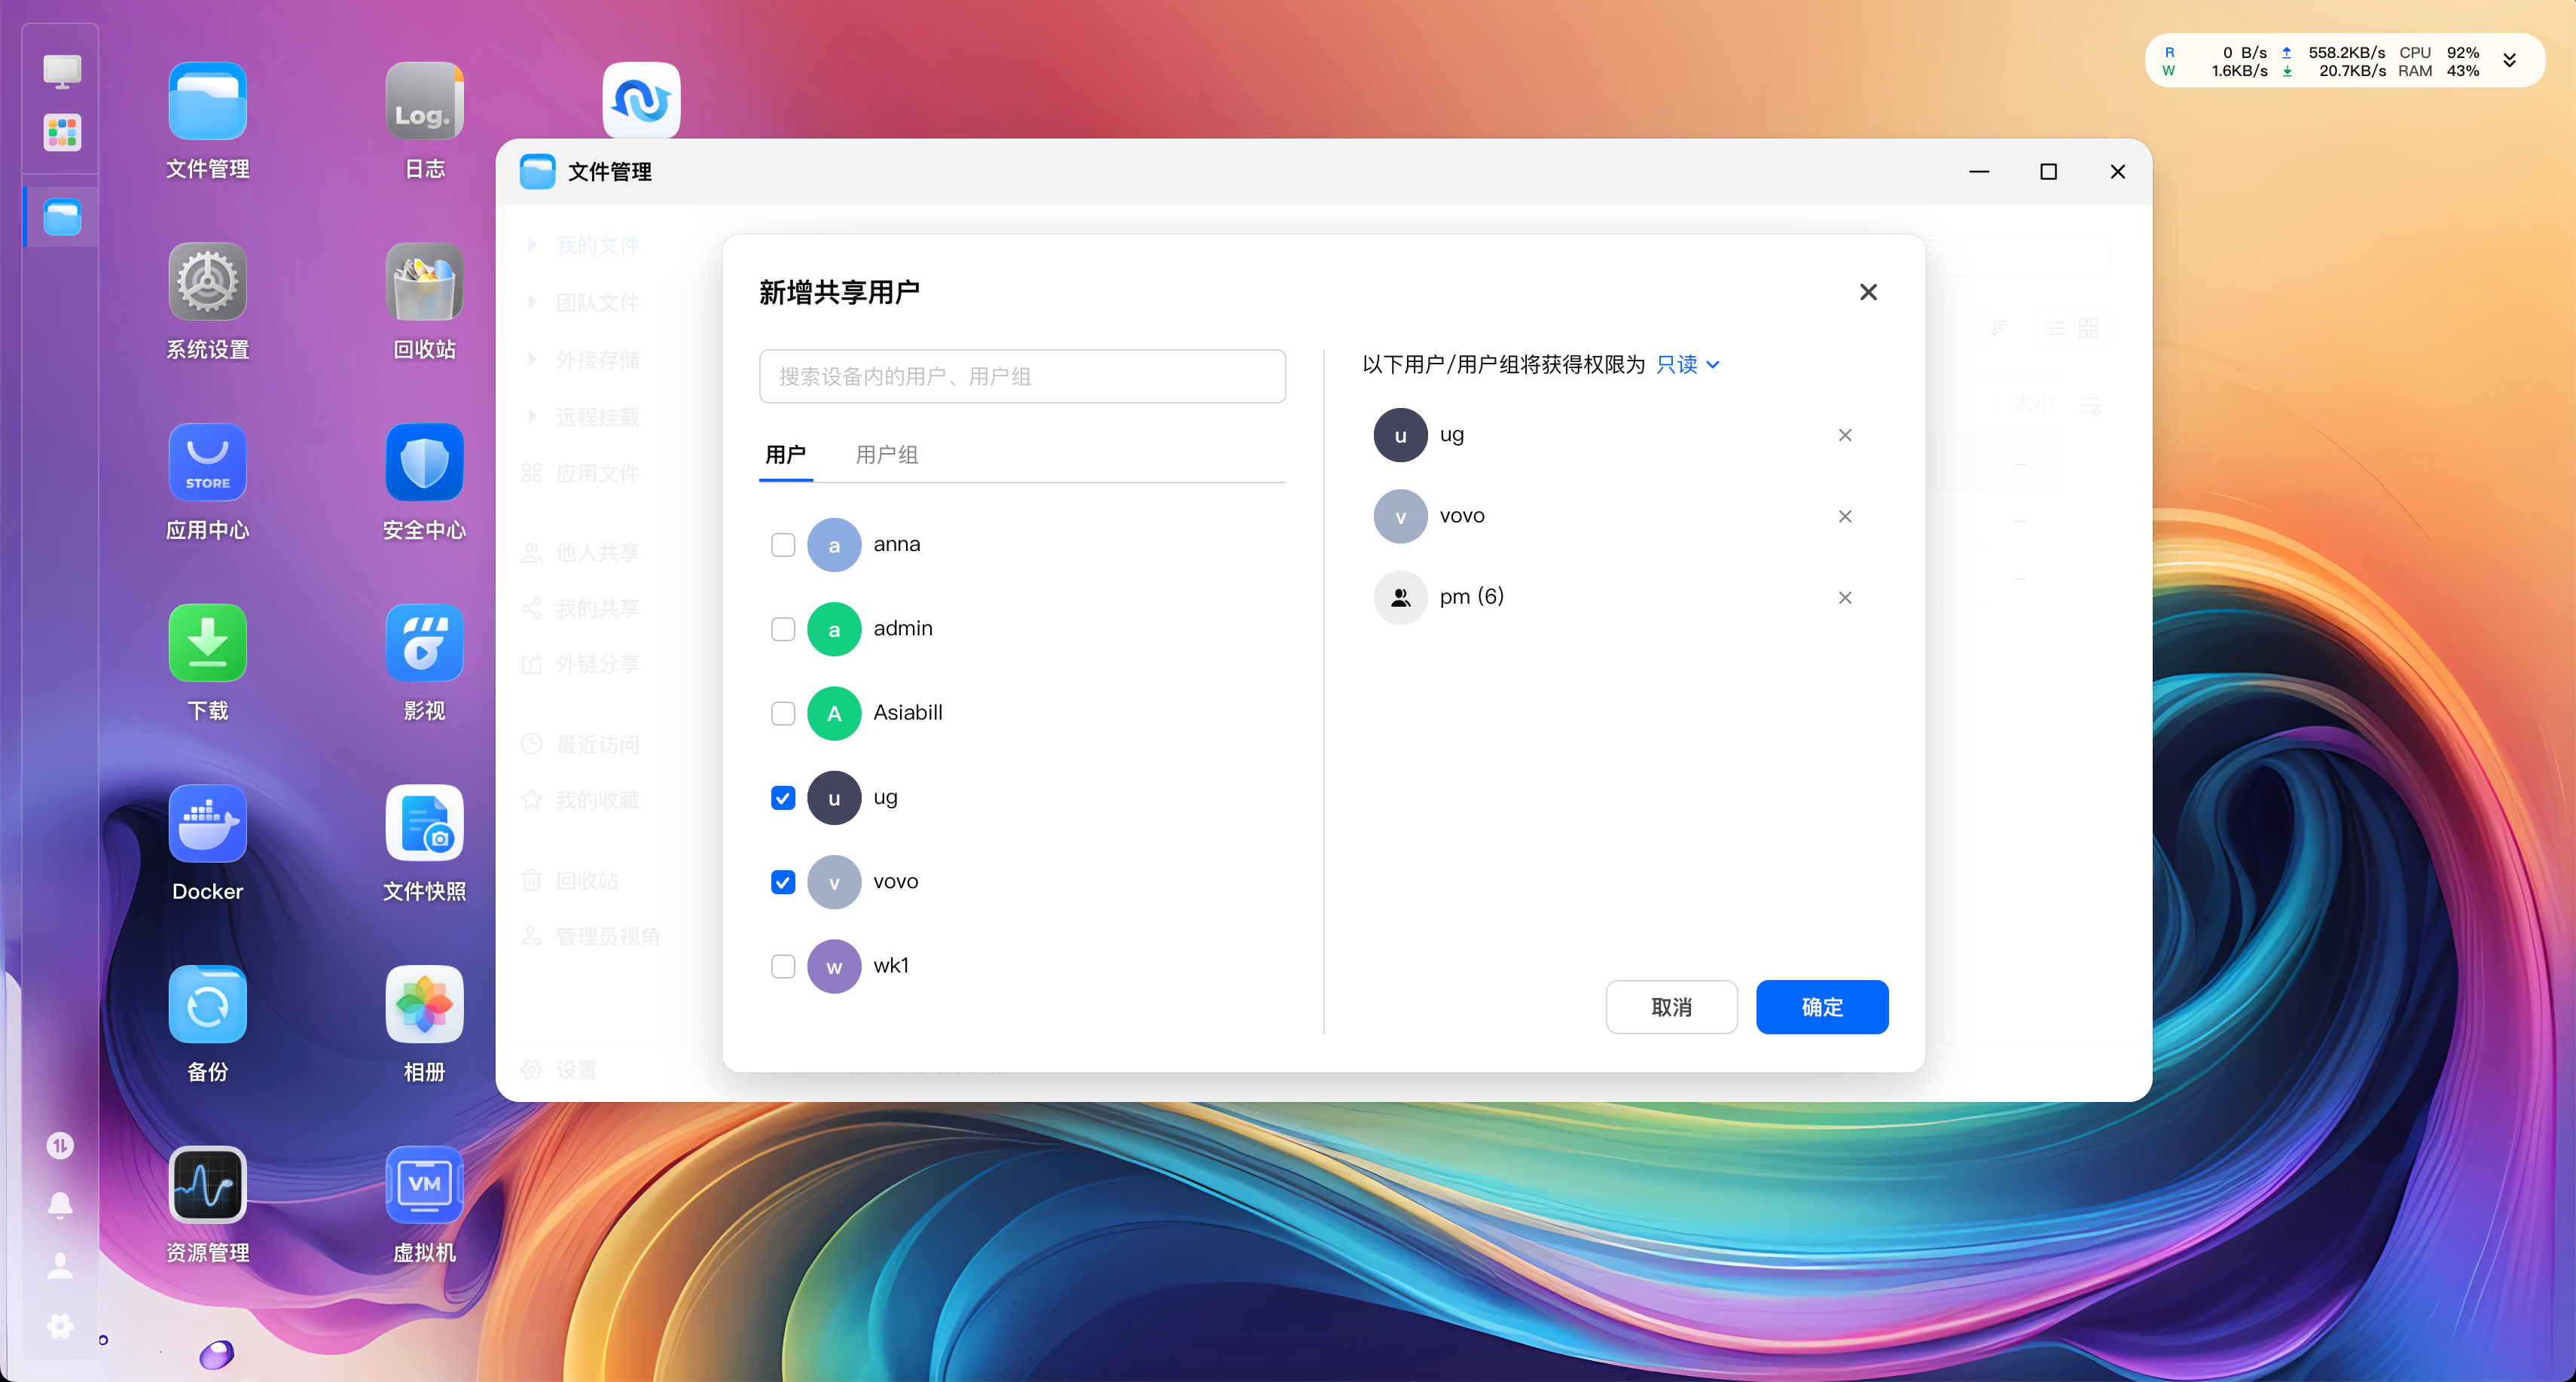The image size is (2576, 1382).
Task: Open the Docker app icon
Action: (207, 824)
